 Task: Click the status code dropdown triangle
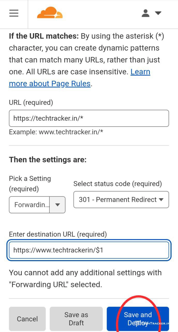tap(161, 199)
